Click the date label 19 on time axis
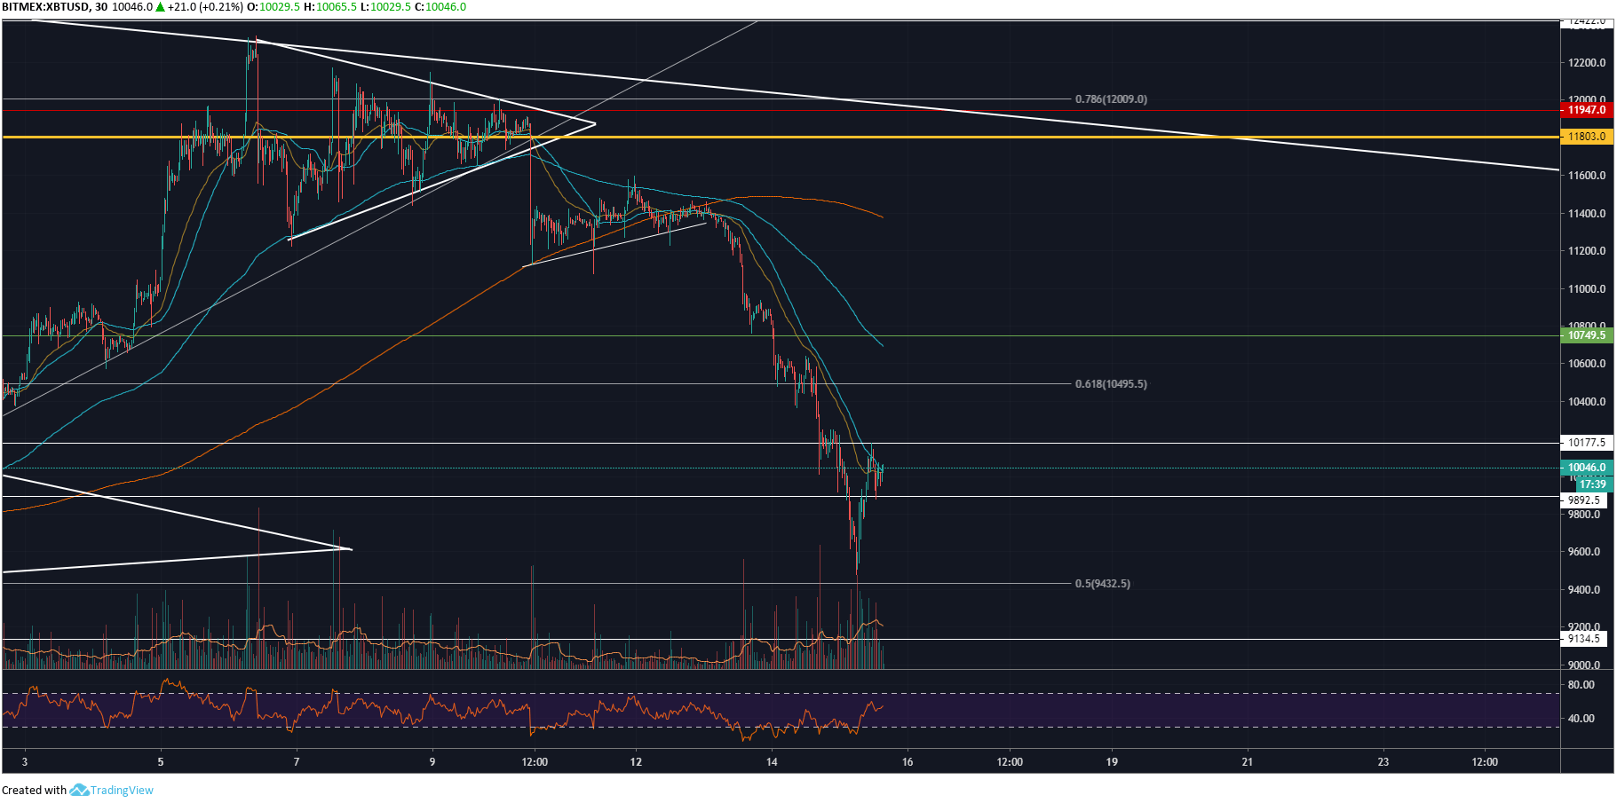This screenshot has width=1617, height=803. tap(1112, 762)
